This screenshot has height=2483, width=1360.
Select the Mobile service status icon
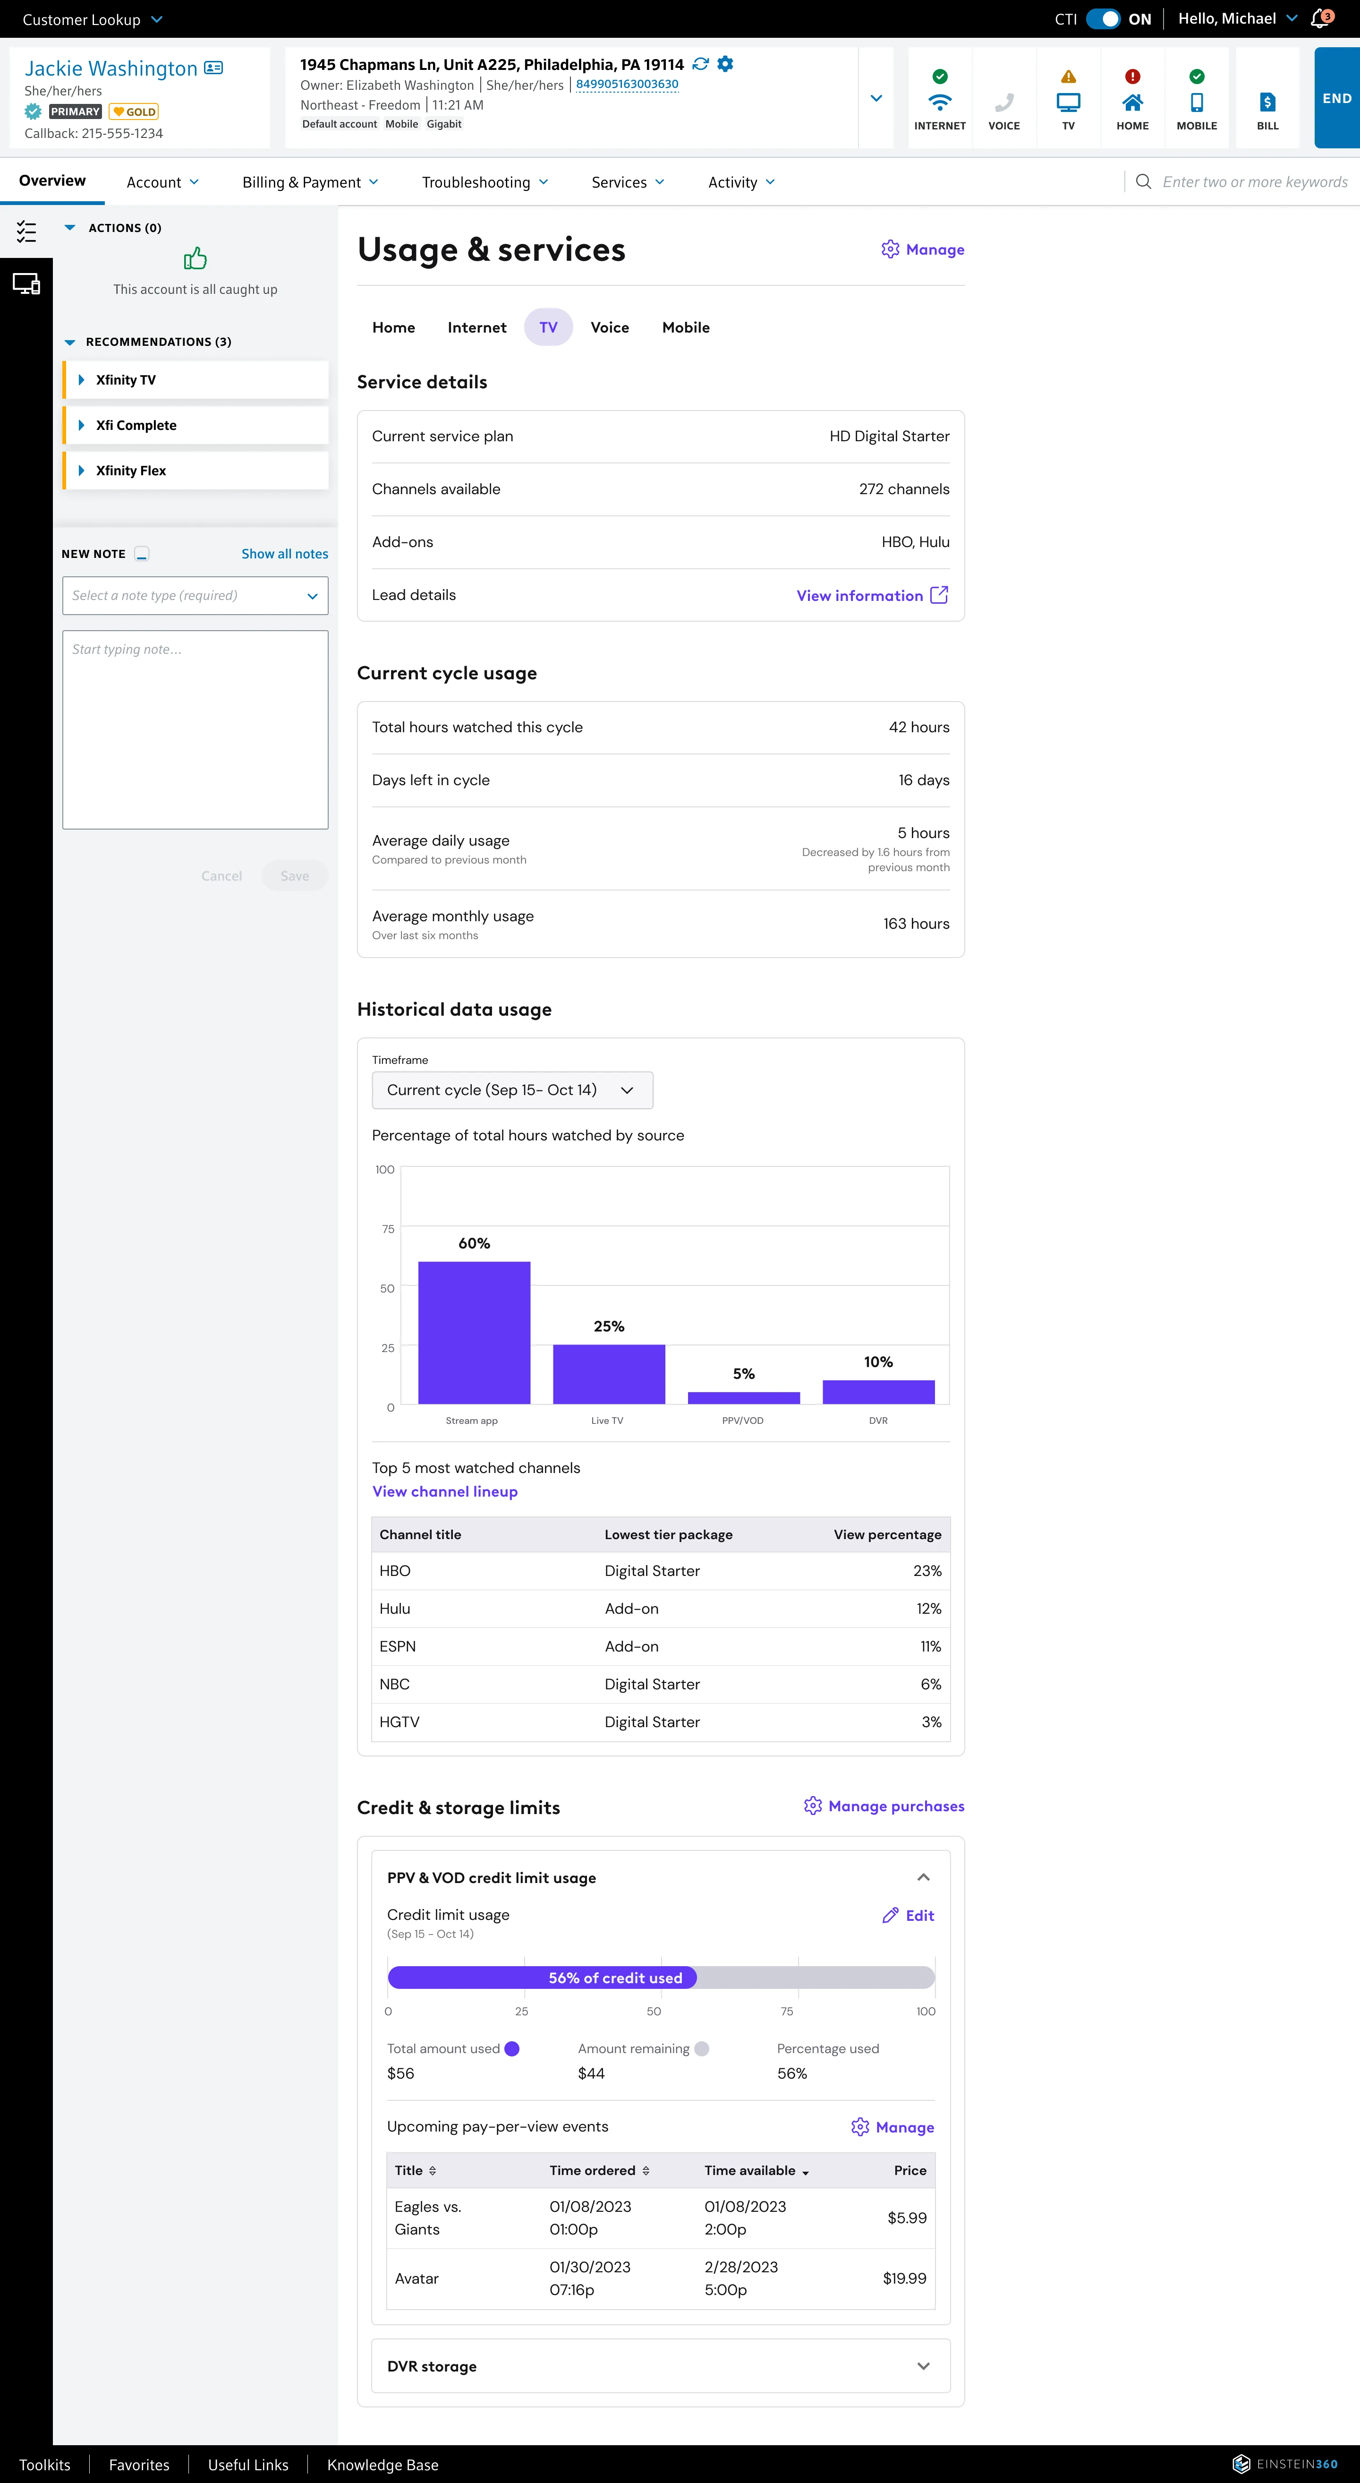click(x=1196, y=98)
